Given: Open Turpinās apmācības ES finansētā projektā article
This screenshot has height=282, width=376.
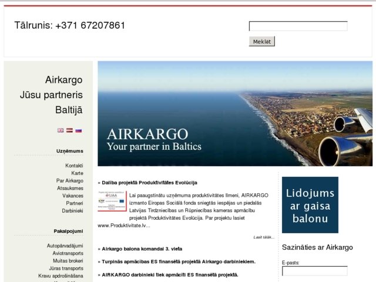Looking at the screenshot, I should tap(179, 261).
